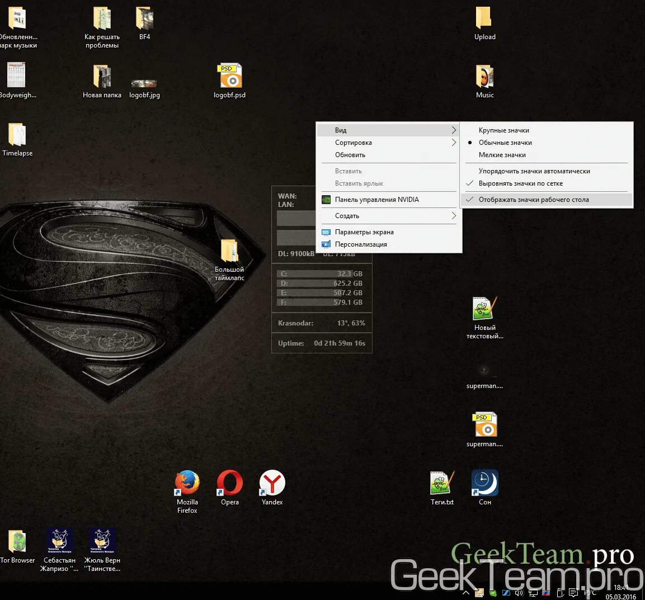Toggle Отображать значки рабочего стола

click(547, 200)
